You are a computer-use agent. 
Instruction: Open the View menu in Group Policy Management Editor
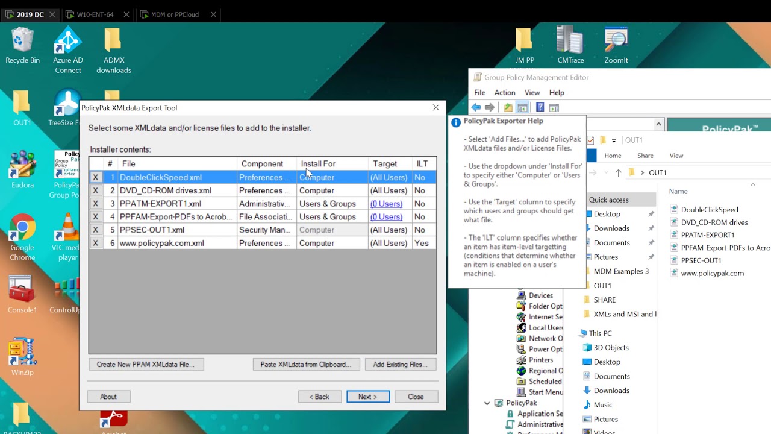click(x=532, y=93)
